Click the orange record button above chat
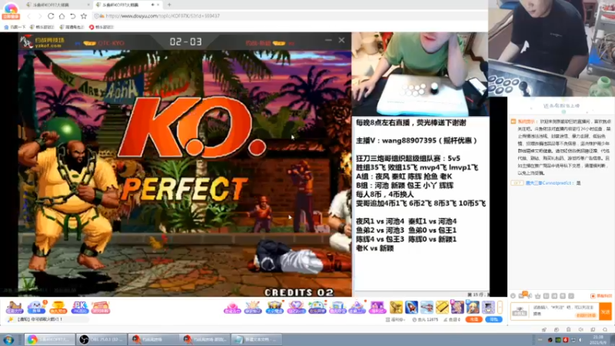The height and width of the screenshot is (346, 615). 601,296
